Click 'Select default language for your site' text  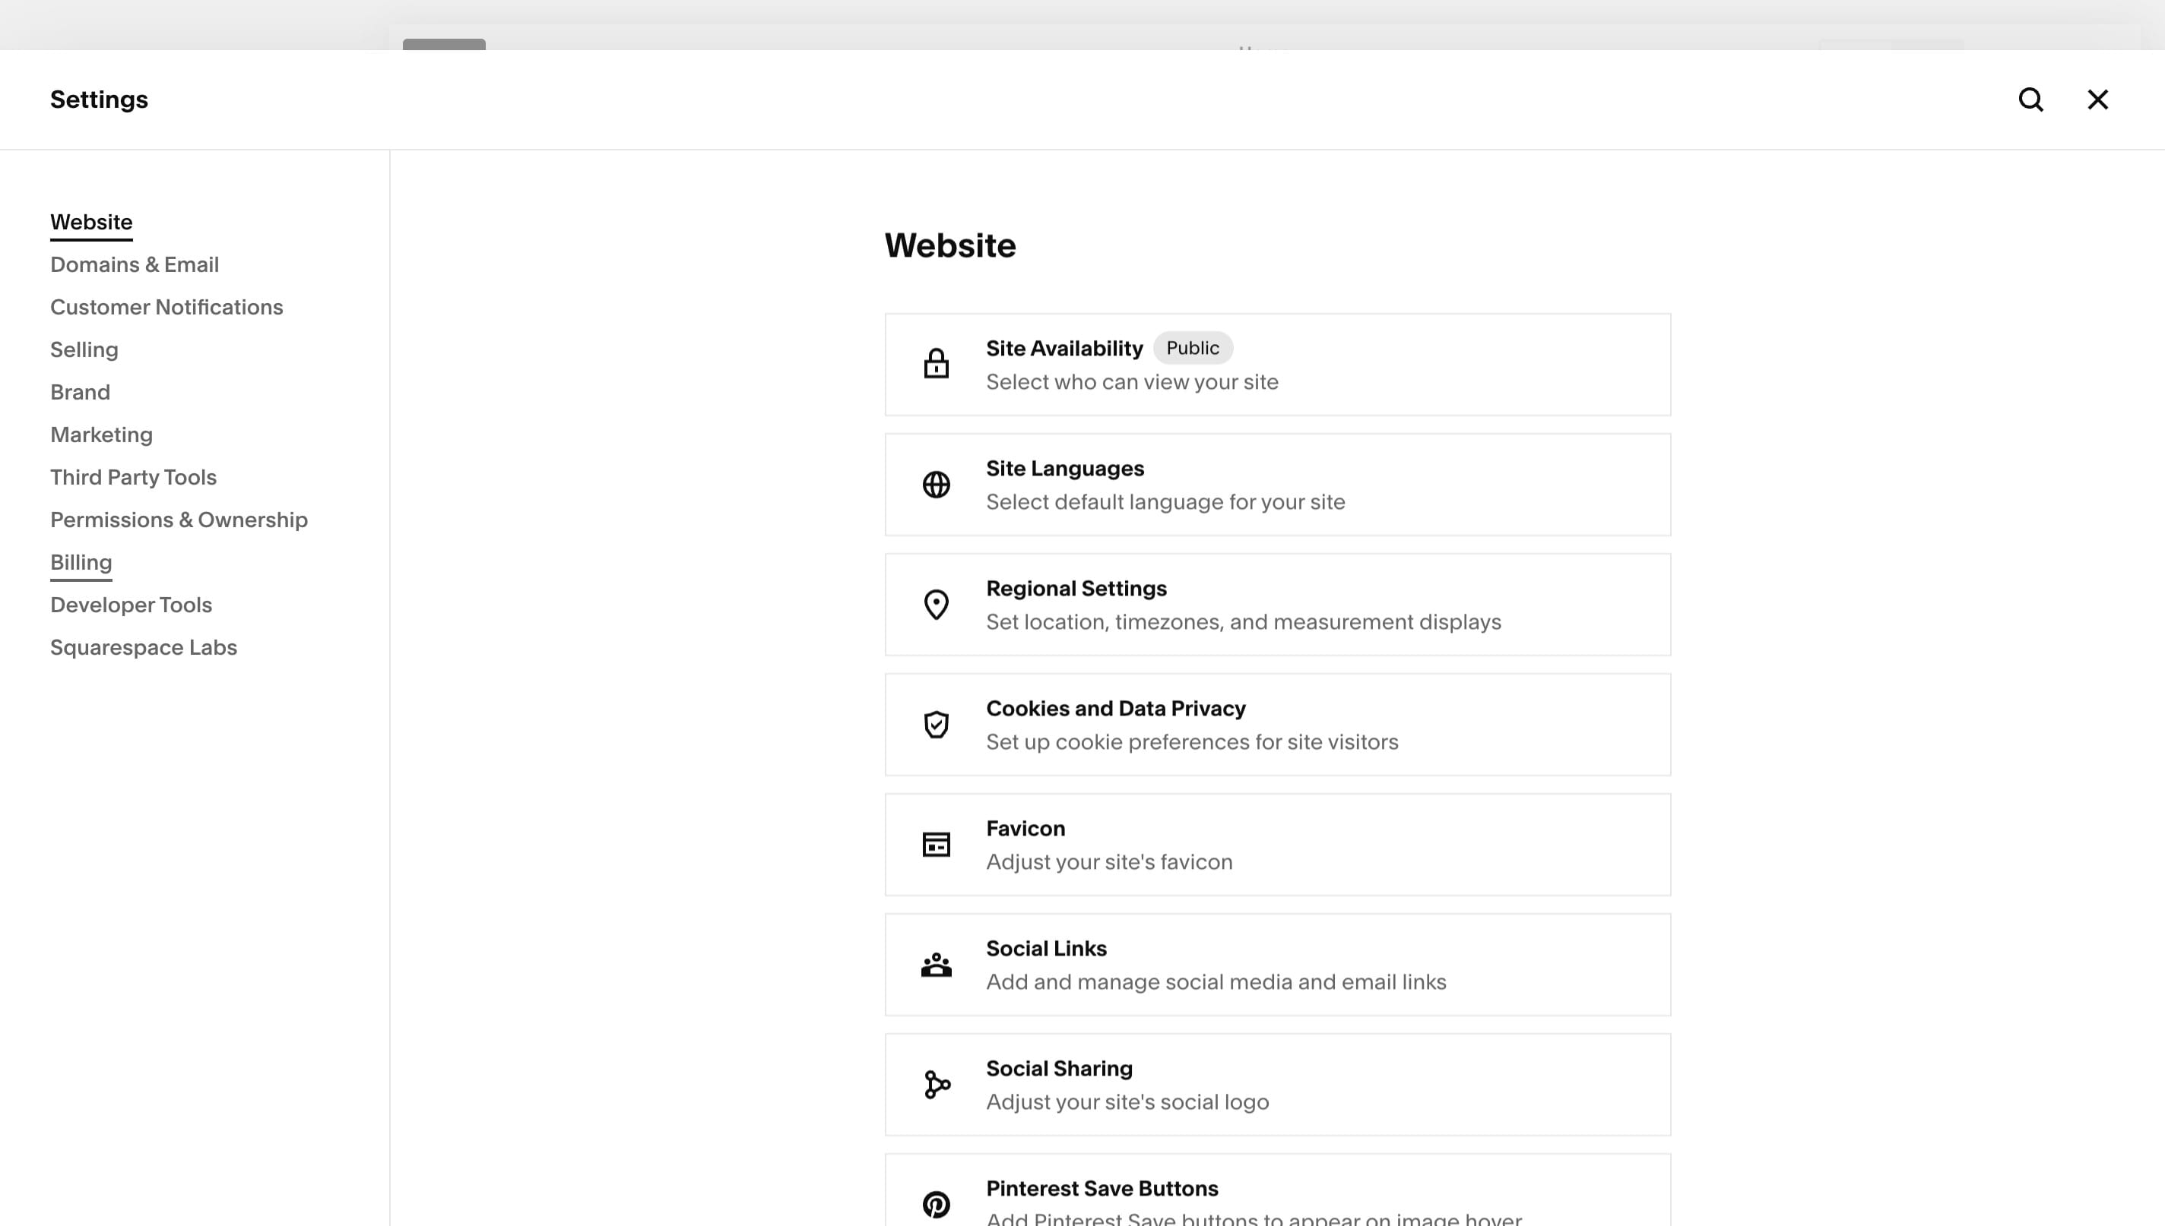(1165, 502)
